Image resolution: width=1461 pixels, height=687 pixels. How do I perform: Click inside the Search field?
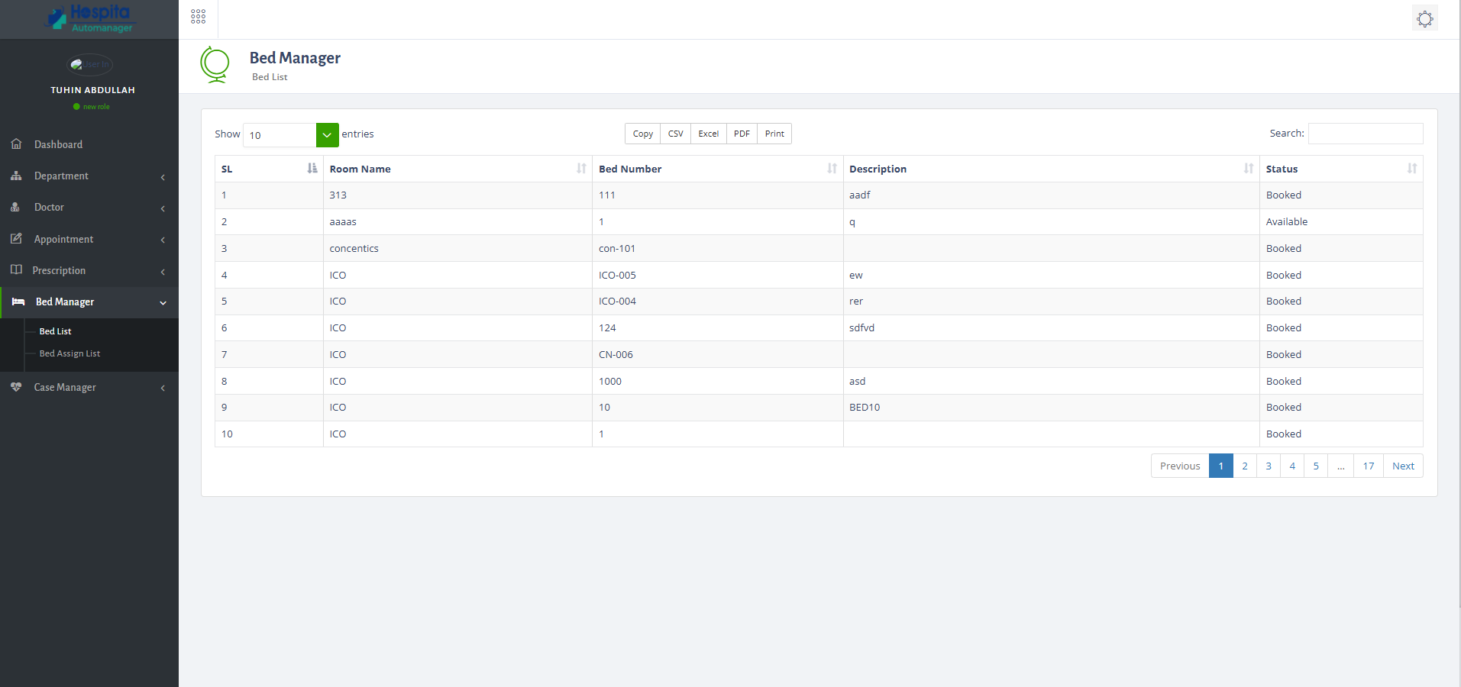[1365, 133]
